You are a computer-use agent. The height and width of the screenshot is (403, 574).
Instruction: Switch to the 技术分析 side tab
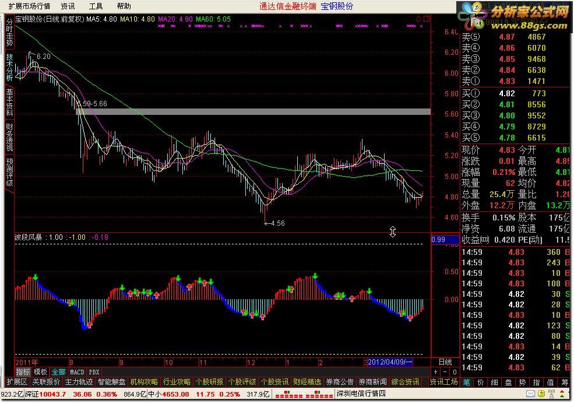9,68
